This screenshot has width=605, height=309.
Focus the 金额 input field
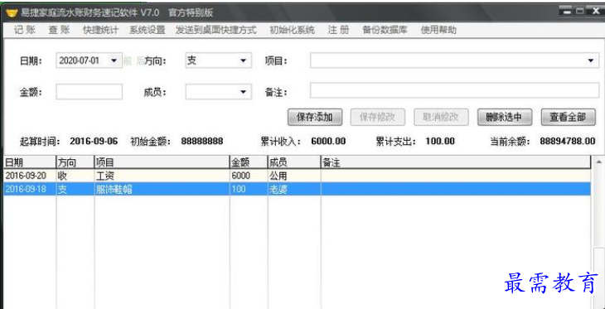click(90, 92)
